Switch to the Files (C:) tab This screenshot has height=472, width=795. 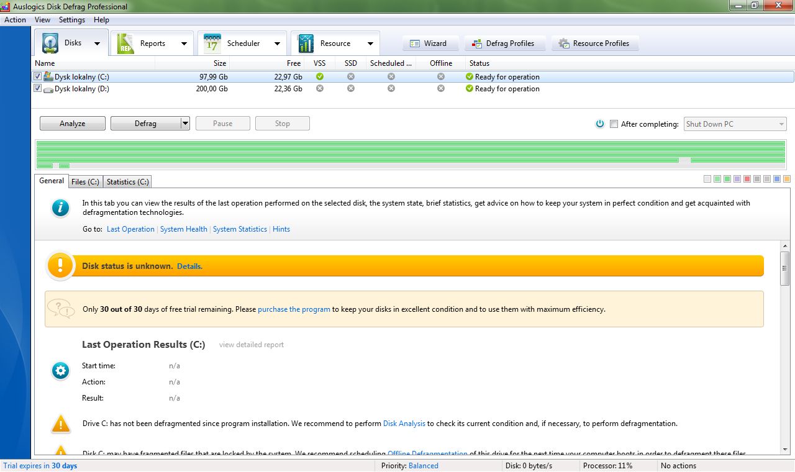85,182
